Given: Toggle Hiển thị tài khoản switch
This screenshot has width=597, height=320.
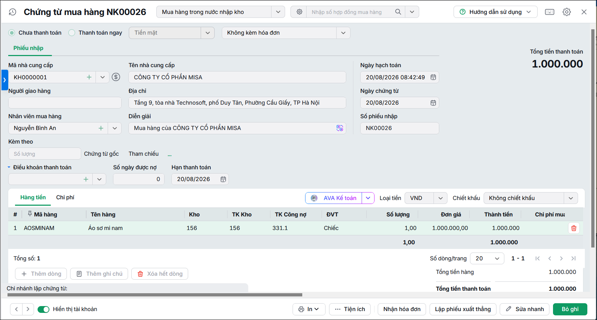Looking at the screenshot, I should (x=44, y=309).
